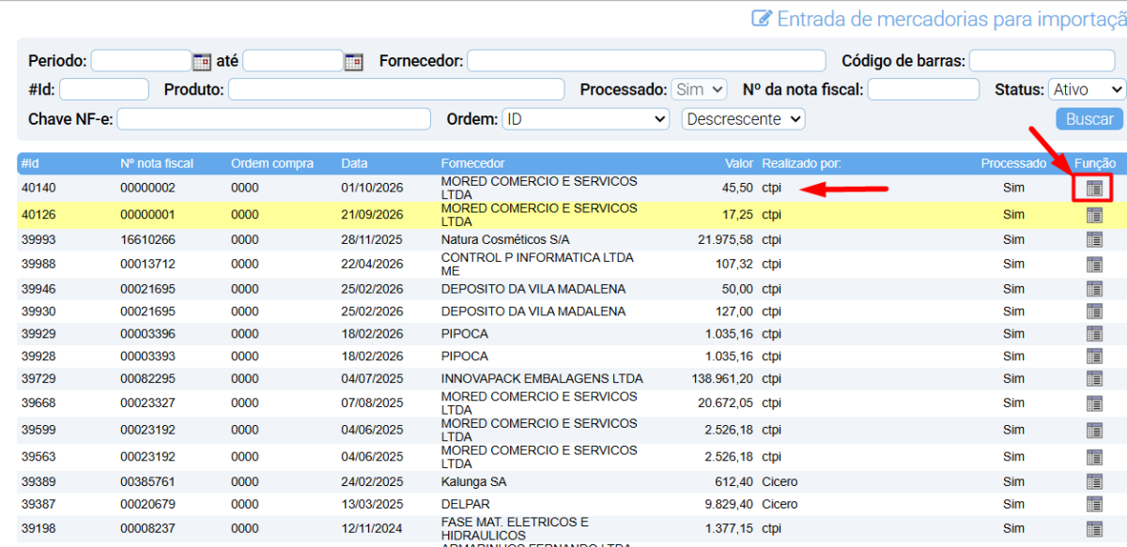Expand the Processado dropdown
The height and width of the screenshot is (547, 1127).
[700, 89]
